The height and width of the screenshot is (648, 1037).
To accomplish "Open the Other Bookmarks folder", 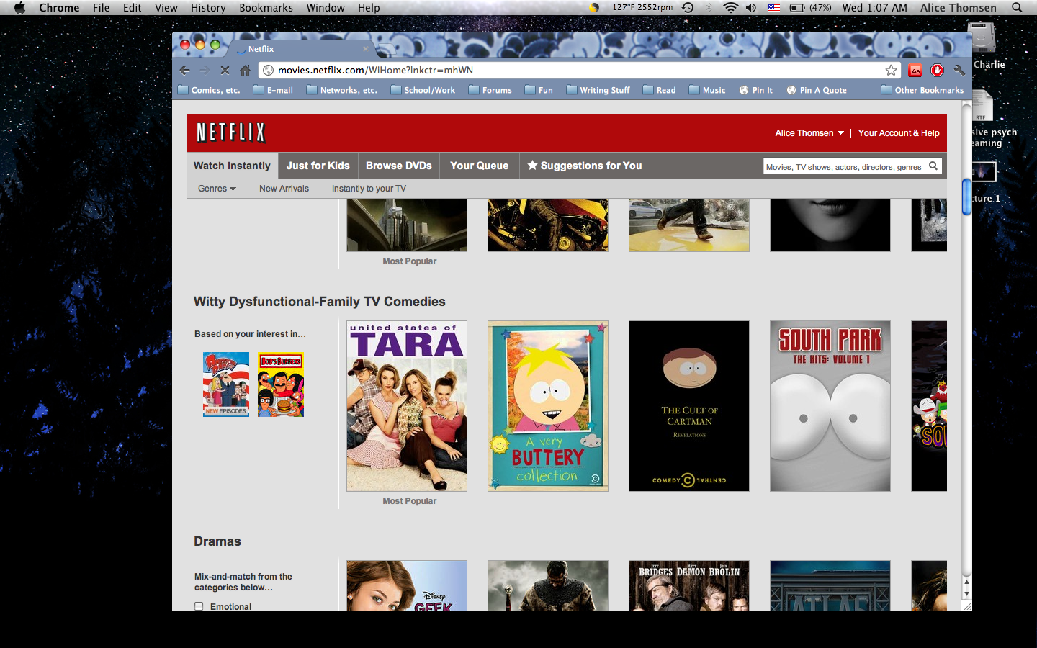I will 922,90.
